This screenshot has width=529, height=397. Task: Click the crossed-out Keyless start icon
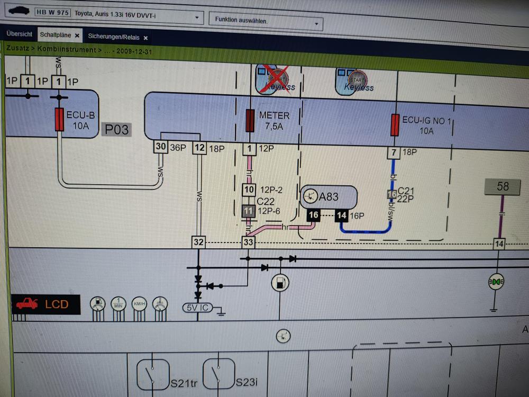tap(276, 80)
